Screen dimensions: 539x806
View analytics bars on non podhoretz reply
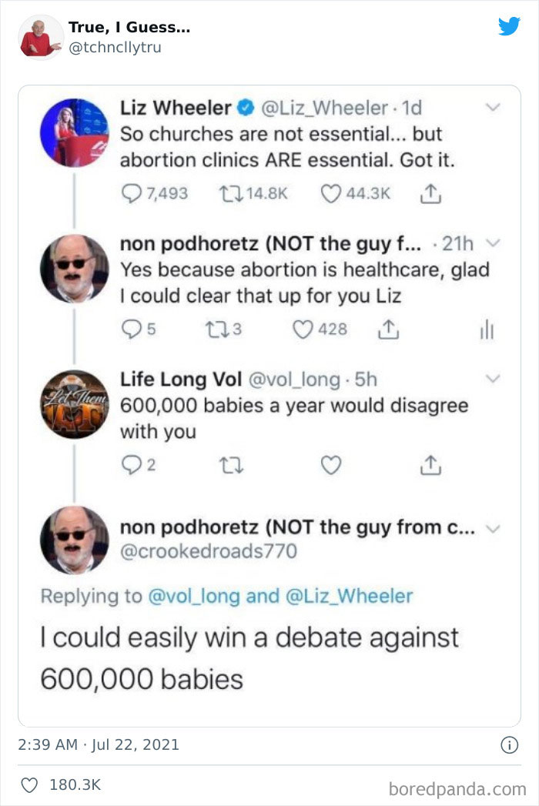pyautogui.click(x=487, y=329)
